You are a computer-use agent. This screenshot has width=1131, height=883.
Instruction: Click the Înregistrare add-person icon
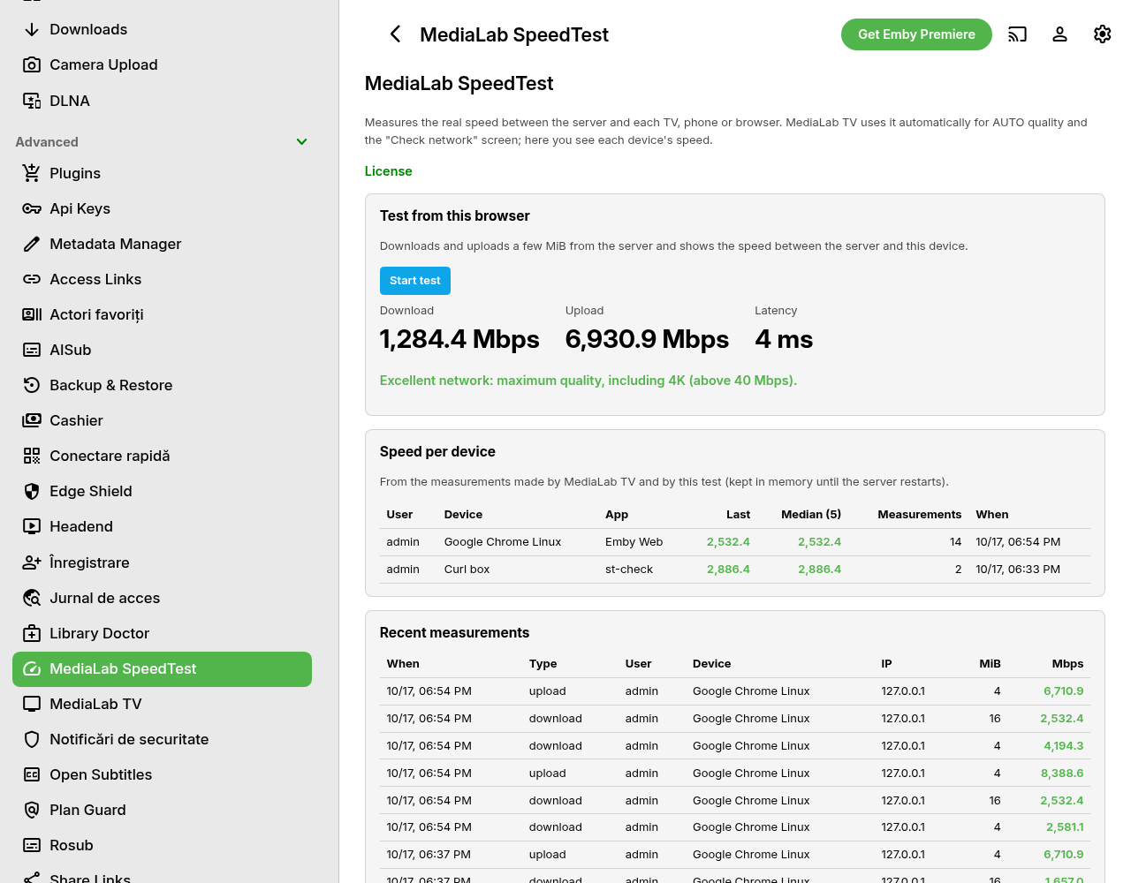click(32, 562)
